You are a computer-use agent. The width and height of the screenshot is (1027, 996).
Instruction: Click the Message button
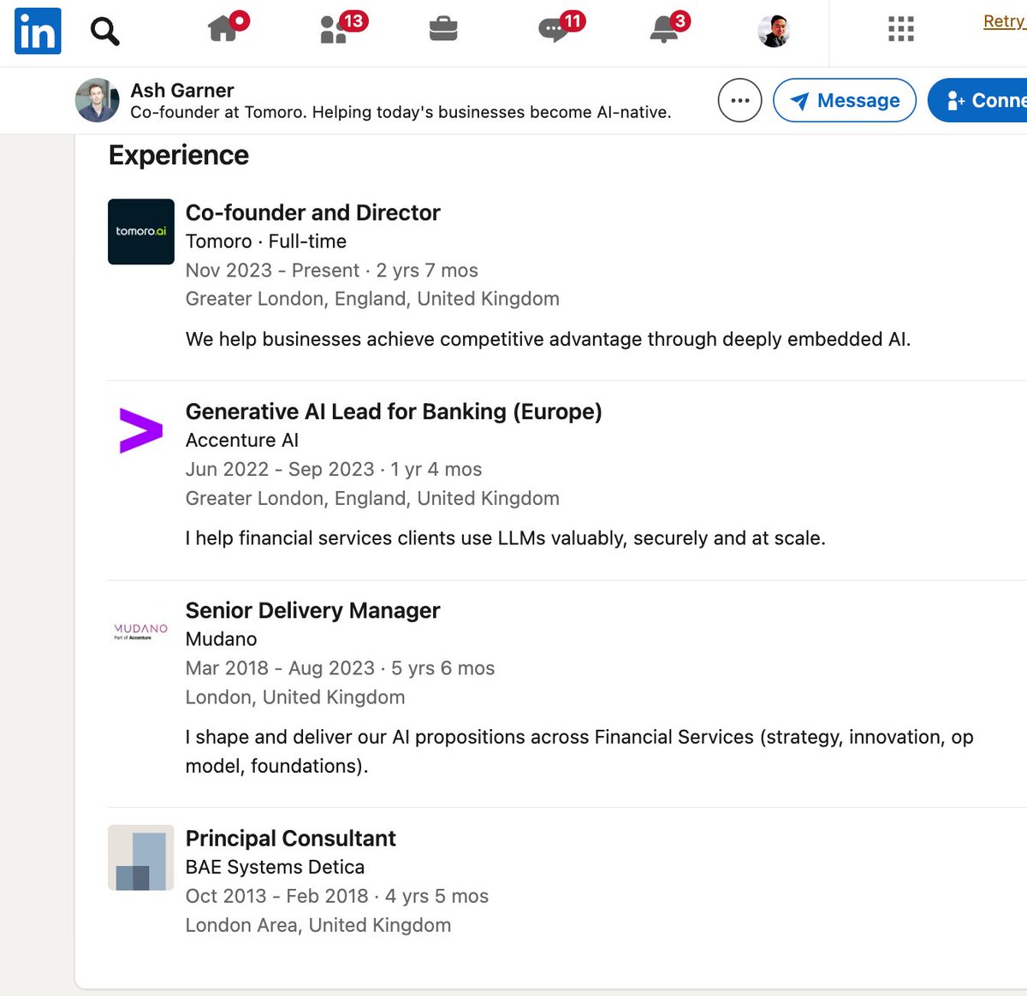pos(845,100)
